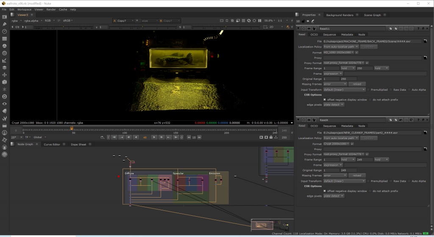Viewport: 434px width, 237px height.
Task: Open Missing Frames error dropdown in Read4
Action: (x=335, y=176)
